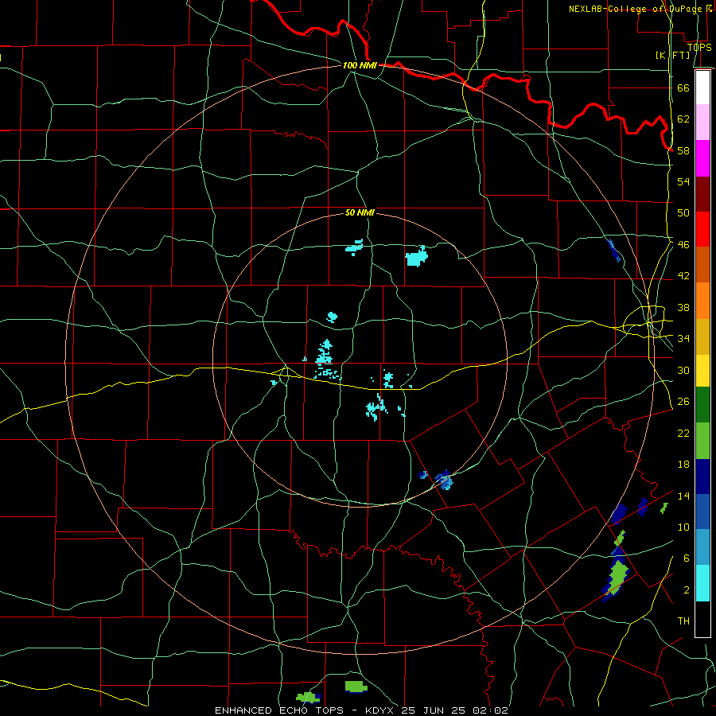The width and height of the screenshot is (716, 716).
Task: Click the 'ENHANCED ECHO TOPS' product title
Action: click(279, 710)
